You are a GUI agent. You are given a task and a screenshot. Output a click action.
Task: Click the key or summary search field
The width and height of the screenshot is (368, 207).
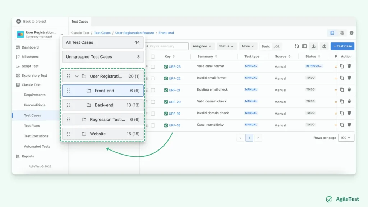[x=167, y=46]
